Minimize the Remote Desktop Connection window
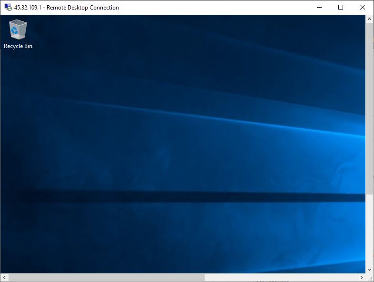 coord(319,8)
